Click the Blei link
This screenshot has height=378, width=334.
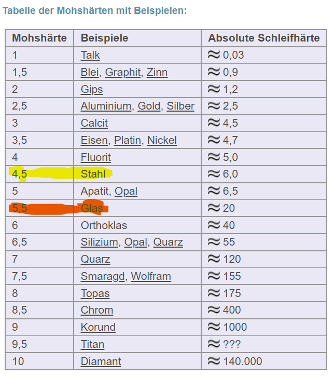[90, 72]
